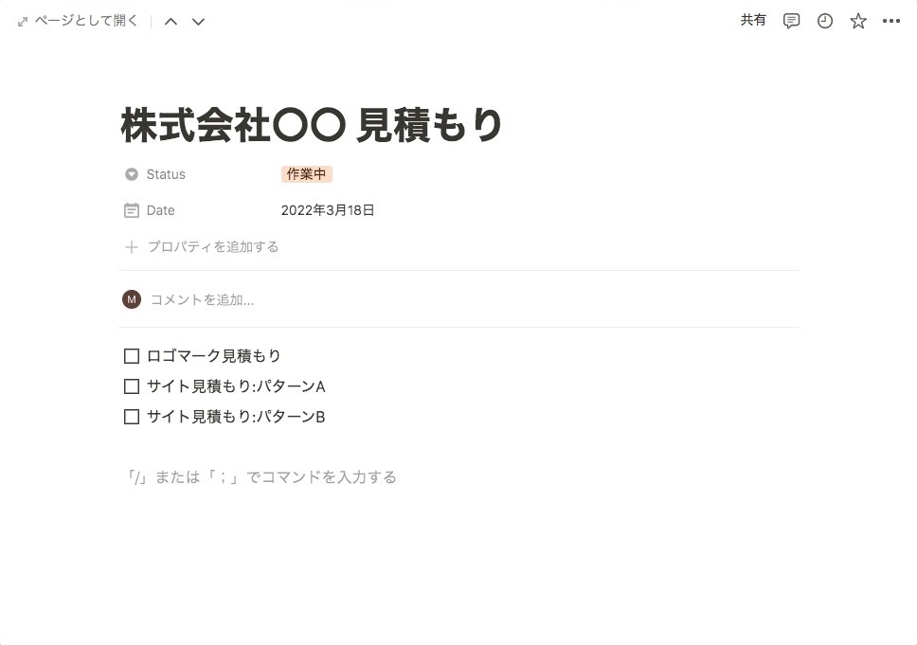917x645 pixels.
Task: Check the ロゴマーク見積もり checkbox
Action: (x=132, y=355)
